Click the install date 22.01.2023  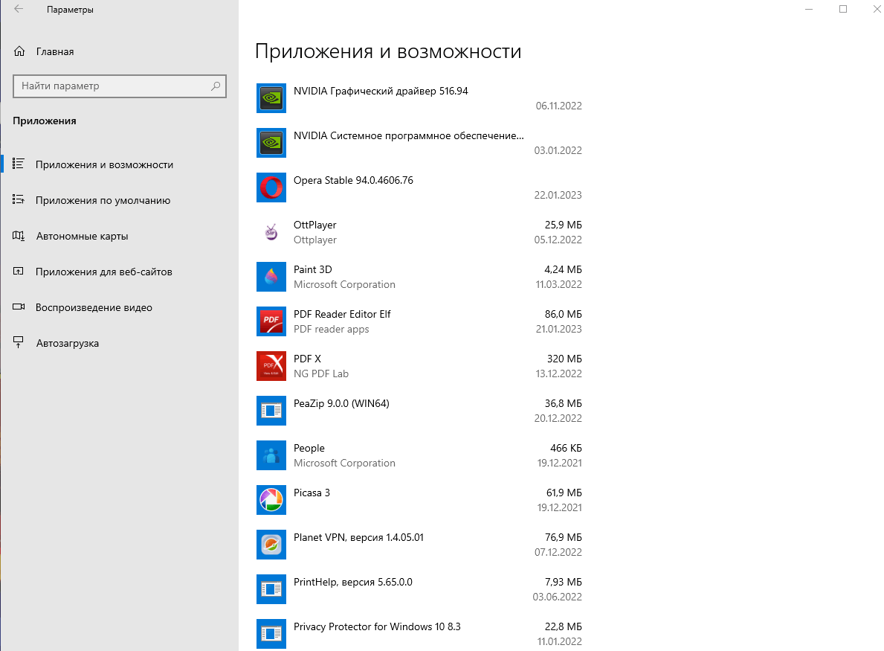(x=558, y=195)
